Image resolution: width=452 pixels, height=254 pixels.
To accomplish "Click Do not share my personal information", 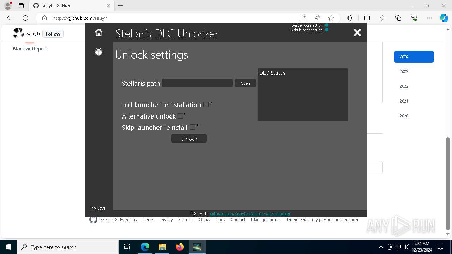I will pos(322,220).
